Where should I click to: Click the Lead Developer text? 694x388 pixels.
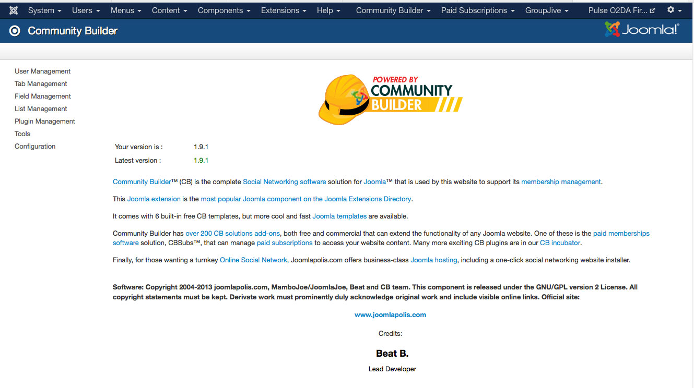tap(392, 369)
